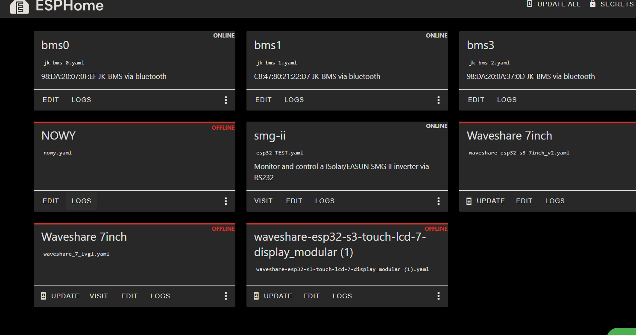636x335 pixels.
Task: Edit display_modular (1) configuration
Action: coord(311,296)
